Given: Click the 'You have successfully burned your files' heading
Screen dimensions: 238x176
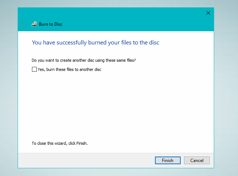Looking at the screenshot, I should coord(95,43).
